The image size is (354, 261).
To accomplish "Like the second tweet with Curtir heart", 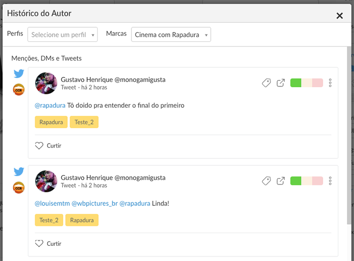I will [39, 244].
